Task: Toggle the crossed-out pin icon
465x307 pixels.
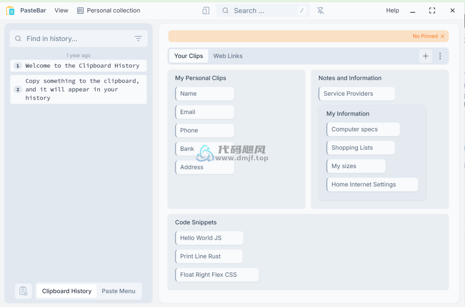Action: (x=320, y=11)
